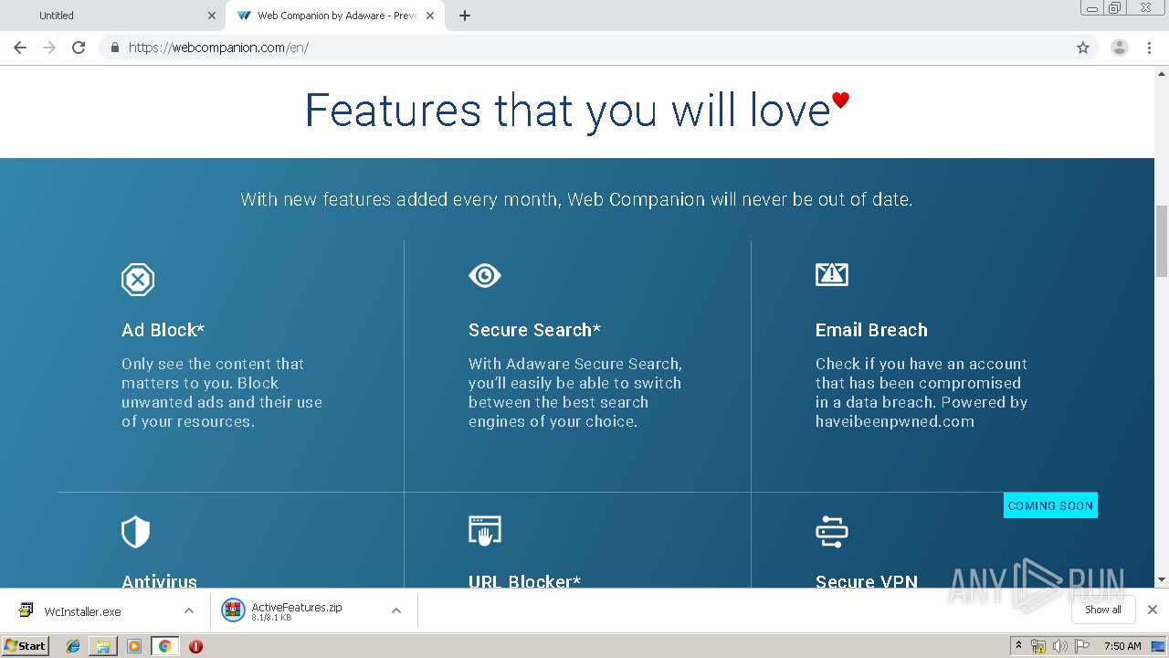Click the volume speaker tray icon

click(x=1060, y=646)
